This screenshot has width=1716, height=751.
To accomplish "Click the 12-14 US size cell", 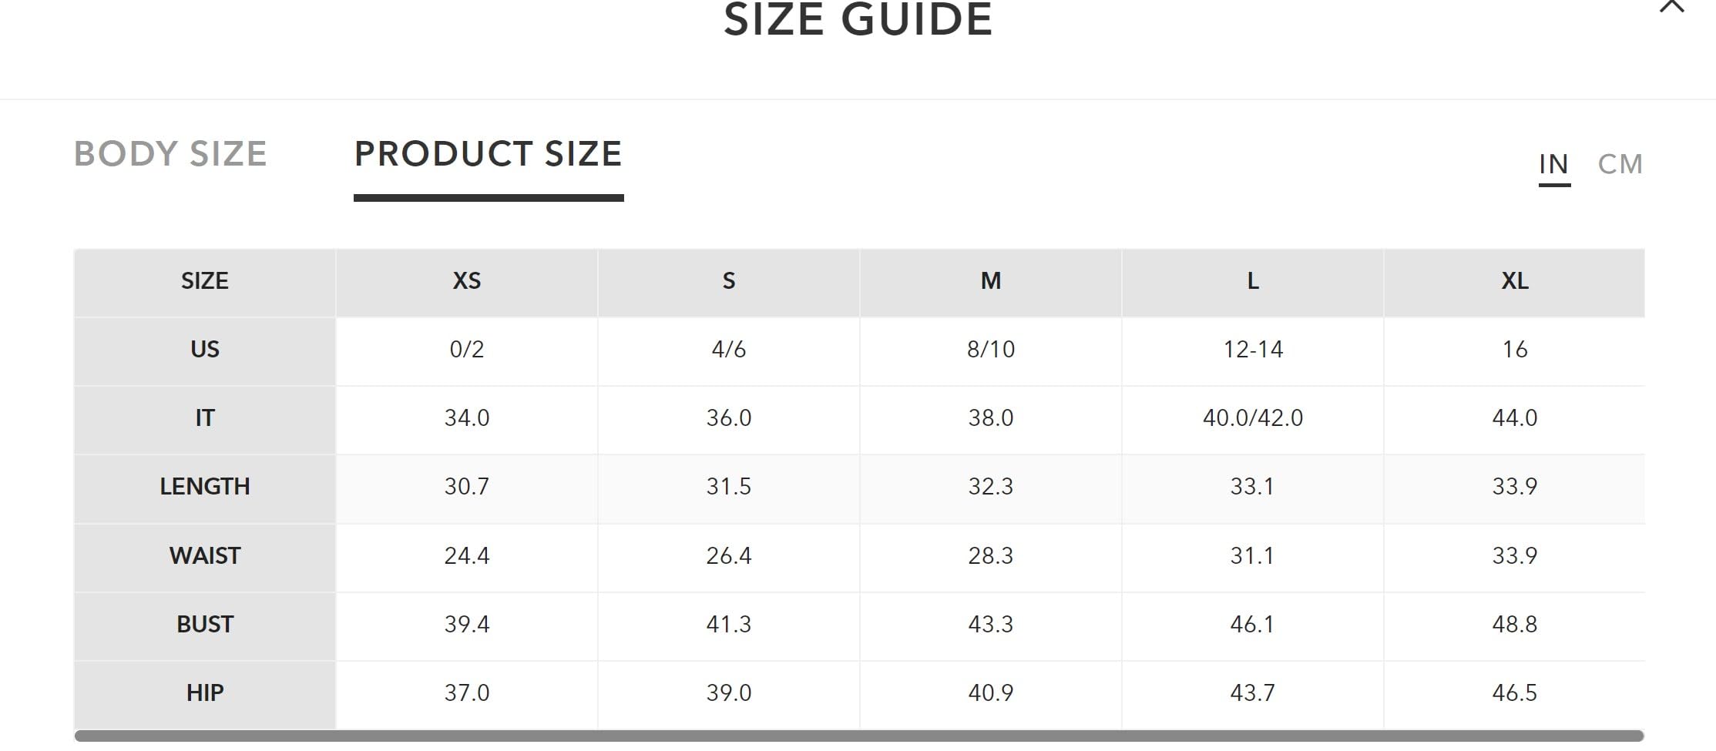I will [1253, 350].
